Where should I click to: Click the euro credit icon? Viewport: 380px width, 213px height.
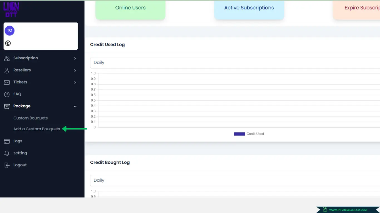click(8, 43)
